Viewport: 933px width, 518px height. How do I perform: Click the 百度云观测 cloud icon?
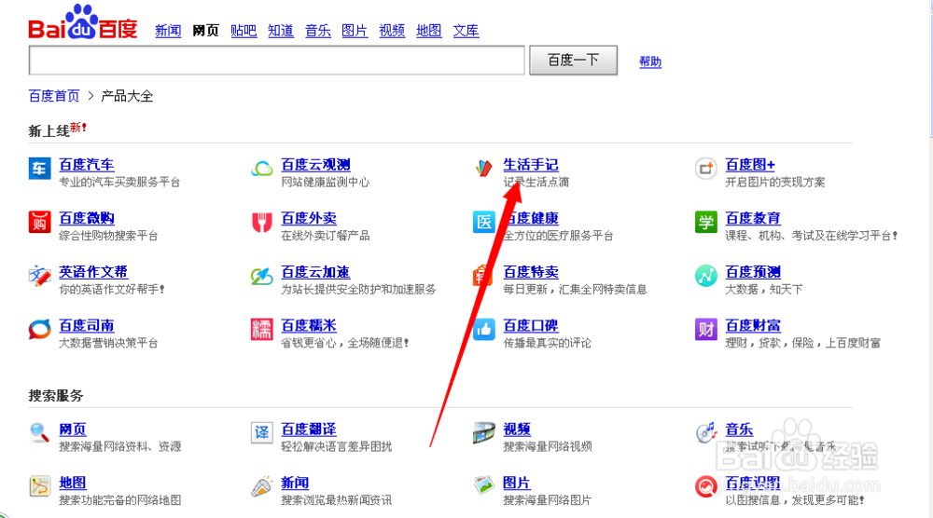pyautogui.click(x=262, y=169)
